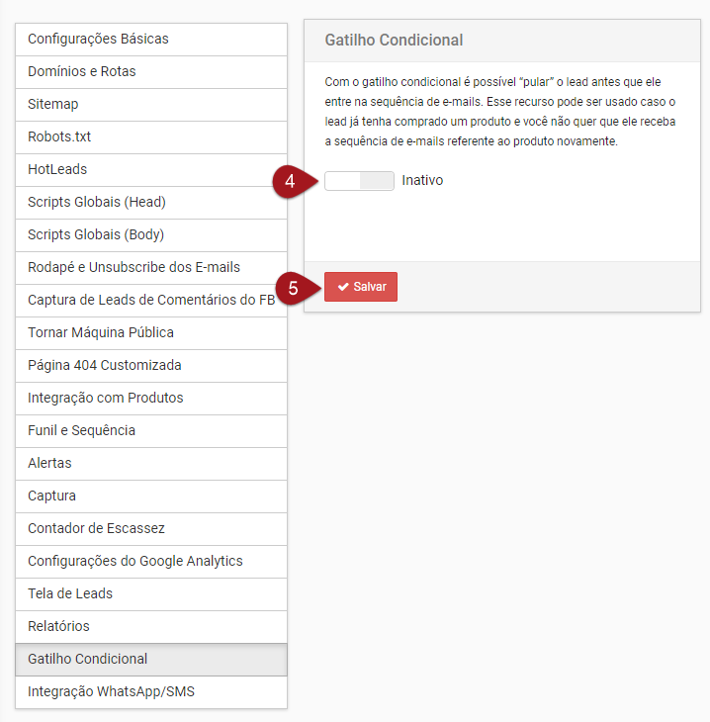Click the red Salvar button
The height and width of the screenshot is (722, 710).
coord(361,287)
